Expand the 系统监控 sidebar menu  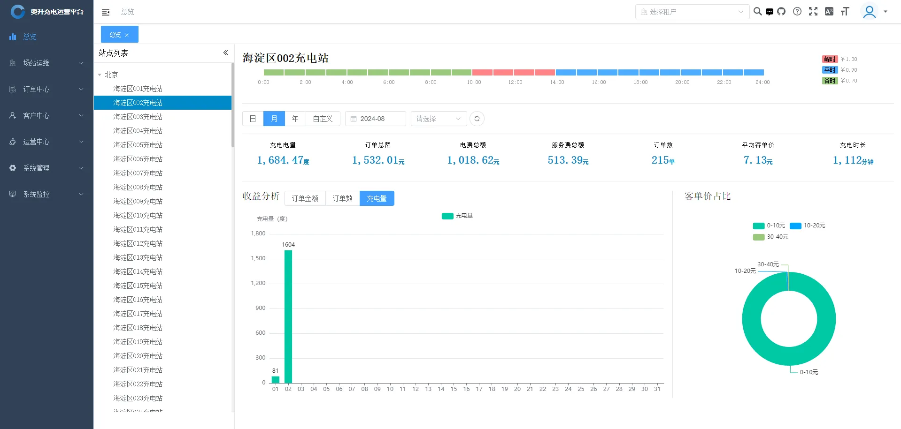tap(46, 194)
